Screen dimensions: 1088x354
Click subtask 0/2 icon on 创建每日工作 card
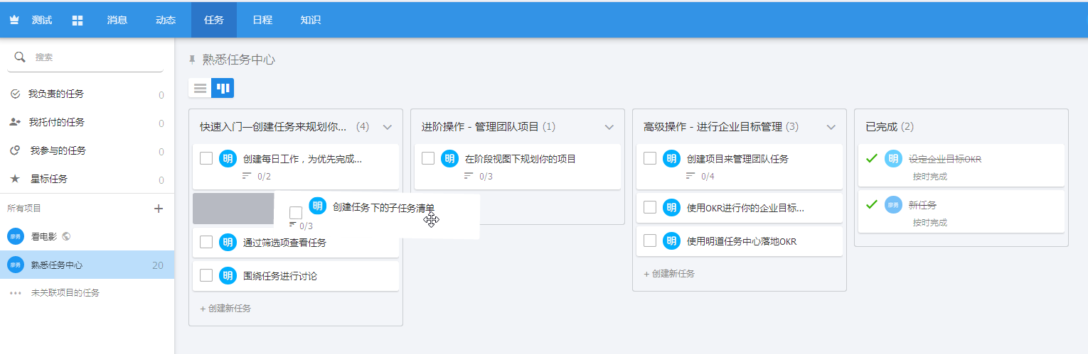247,176
